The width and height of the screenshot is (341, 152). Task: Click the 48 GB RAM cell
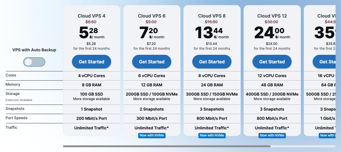pos(272,85)
